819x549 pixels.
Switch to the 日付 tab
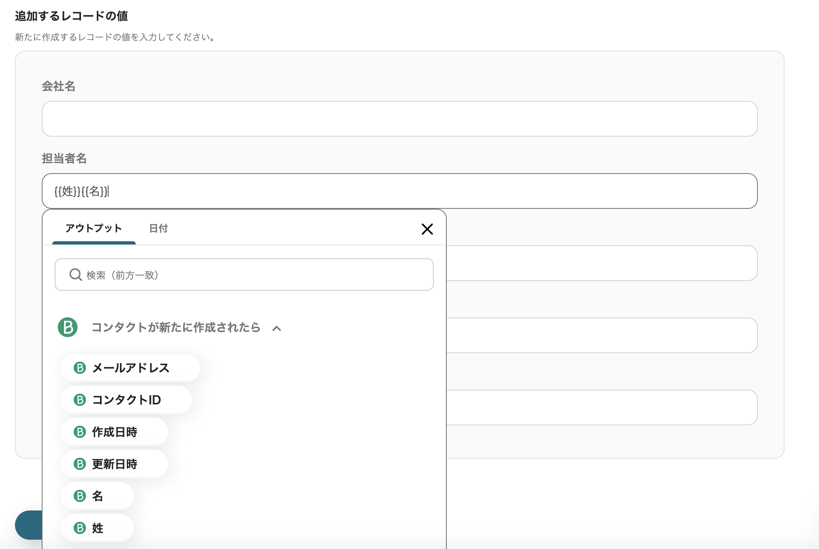tap(158, 228)
